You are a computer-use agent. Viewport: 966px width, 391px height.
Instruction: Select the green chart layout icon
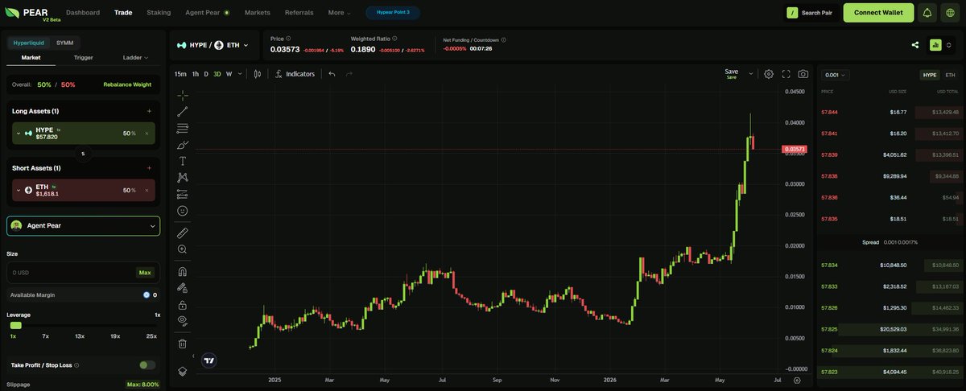click(935, 45)
